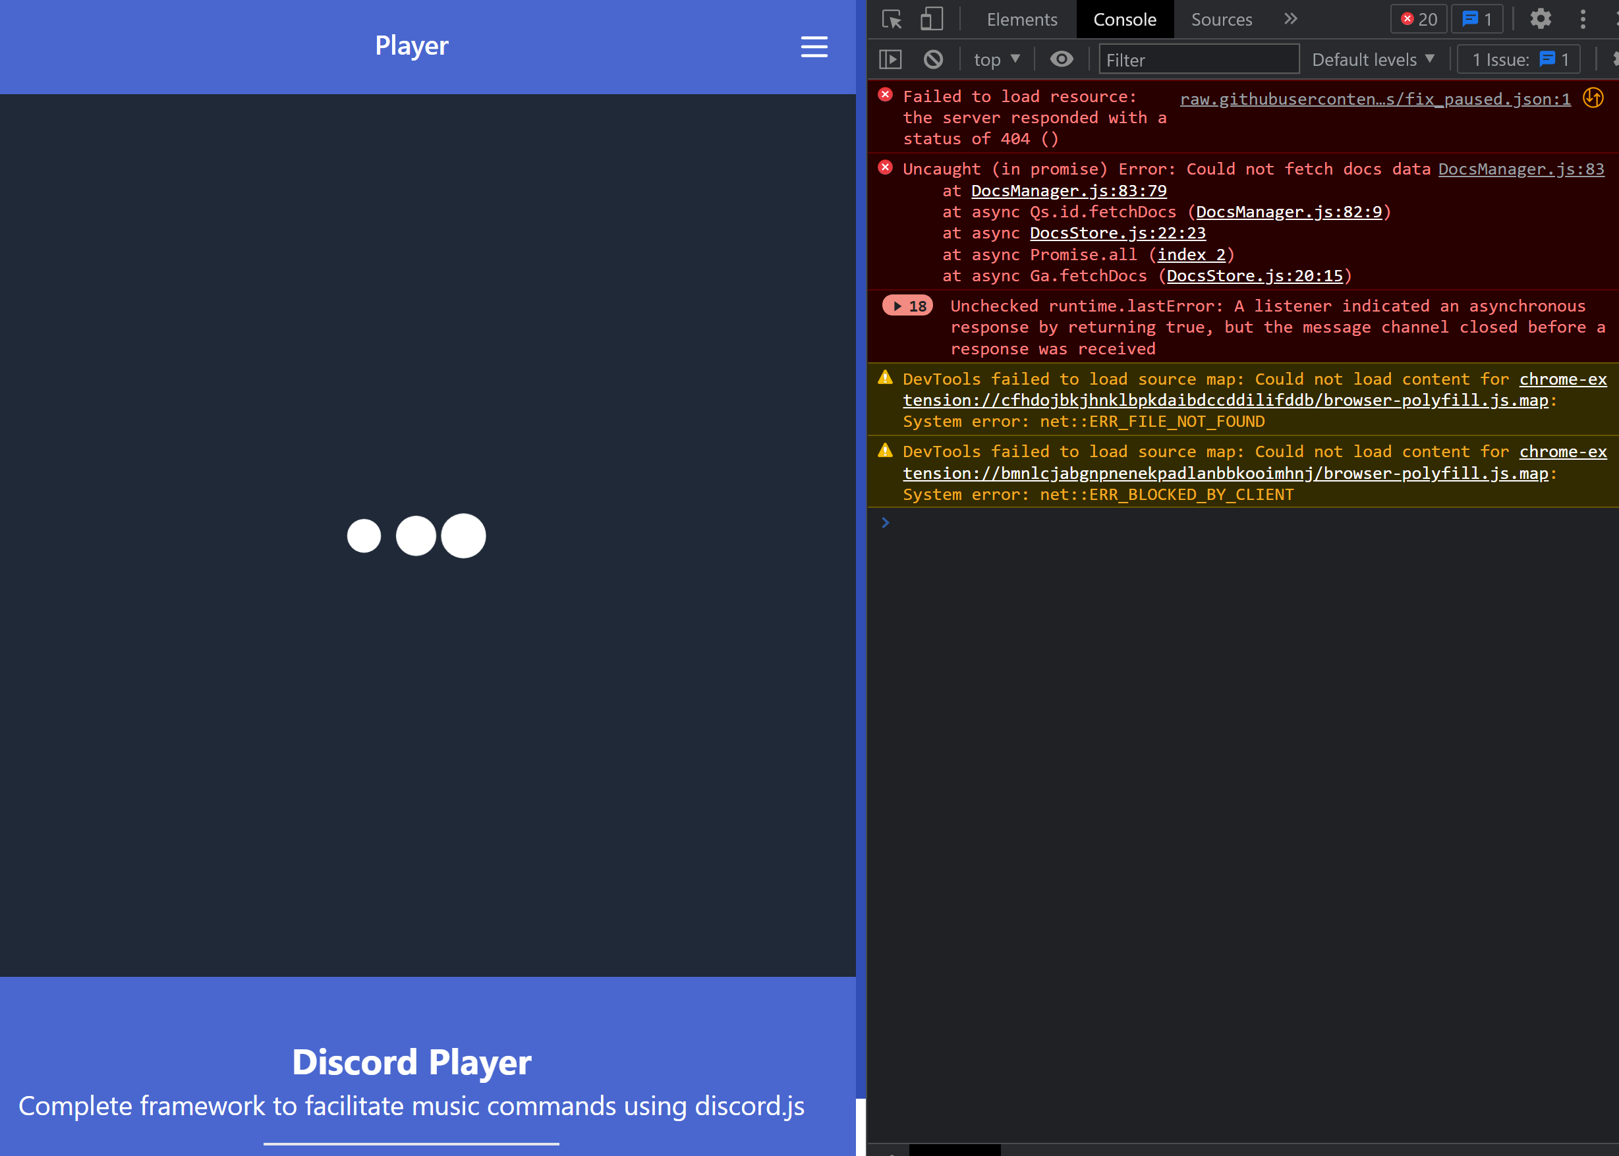This screenshot has height=1156, width=1619.
Task: Switch to the Elements tab
Action: tap(1021, 19)
